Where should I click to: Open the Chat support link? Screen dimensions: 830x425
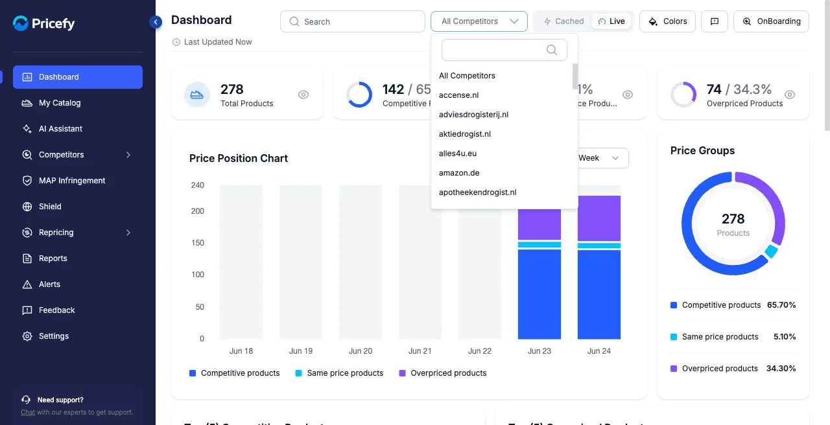pyautogui.click(x=28, y=412)
